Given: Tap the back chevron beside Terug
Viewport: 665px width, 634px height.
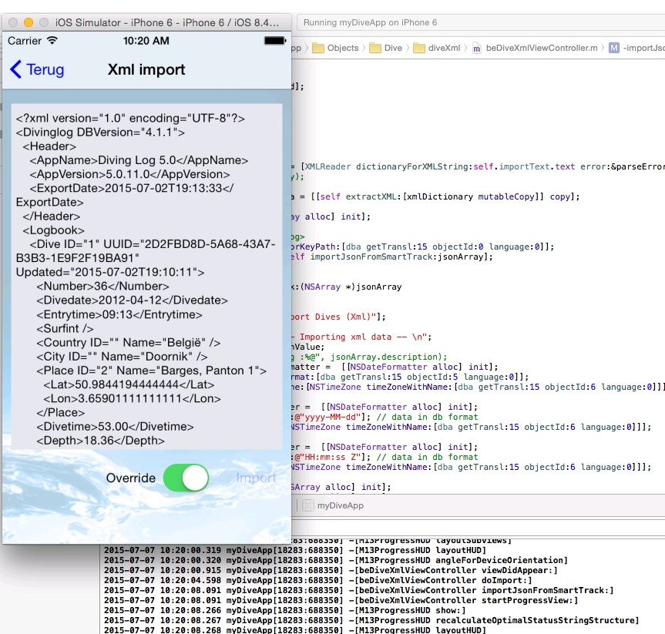Looking at the screenshot, I should click(15, 69).
